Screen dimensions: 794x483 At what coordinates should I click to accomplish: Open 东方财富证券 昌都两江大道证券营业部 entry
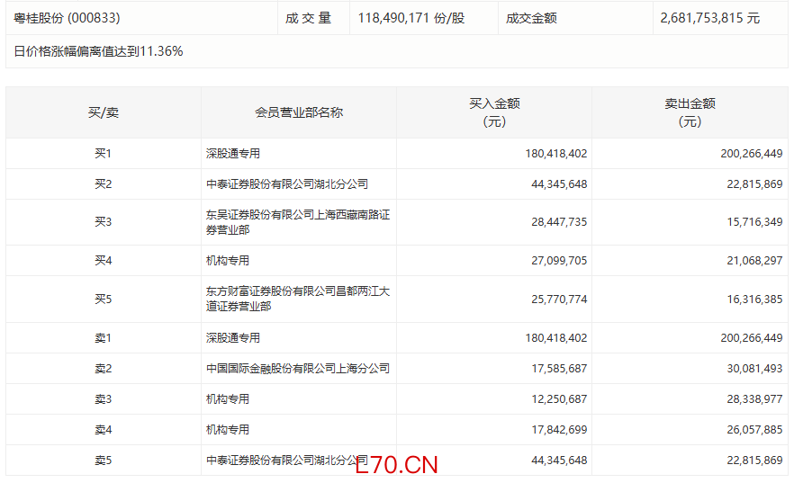pyautogui.click(x=297, y=299)
